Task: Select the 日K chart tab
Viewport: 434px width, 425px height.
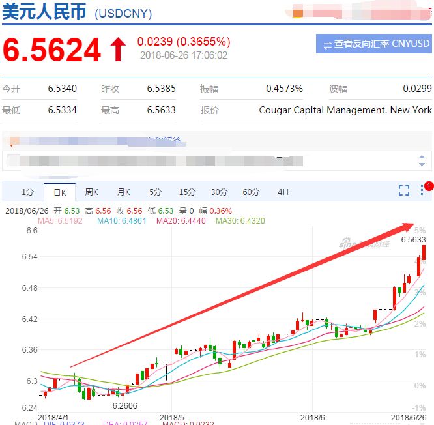Action: click(59, 192)
